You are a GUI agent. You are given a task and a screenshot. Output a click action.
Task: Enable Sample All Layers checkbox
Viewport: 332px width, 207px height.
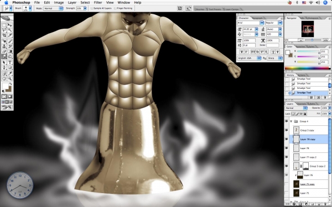coord(92,8)
